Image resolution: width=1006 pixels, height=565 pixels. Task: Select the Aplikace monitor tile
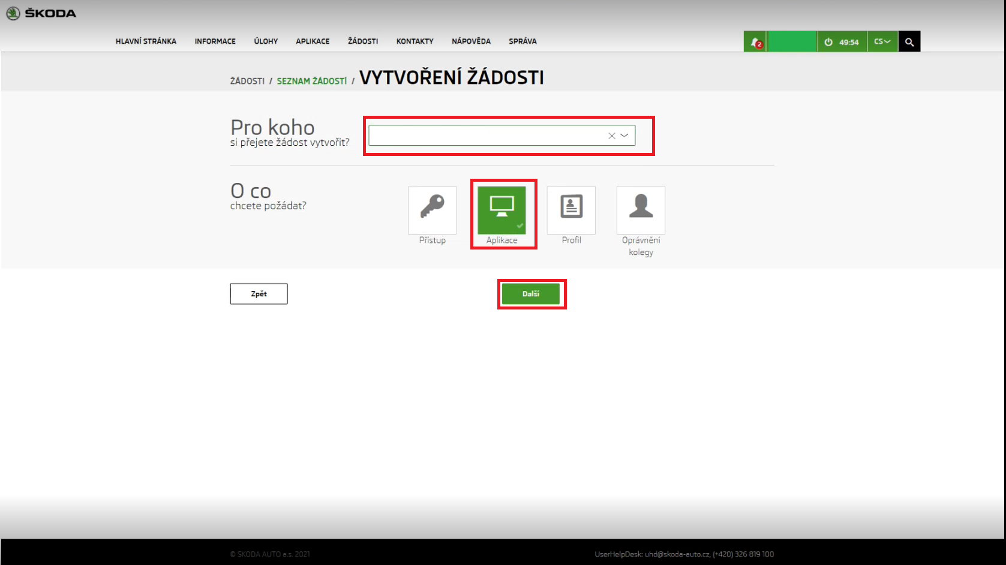pos(502,210)
